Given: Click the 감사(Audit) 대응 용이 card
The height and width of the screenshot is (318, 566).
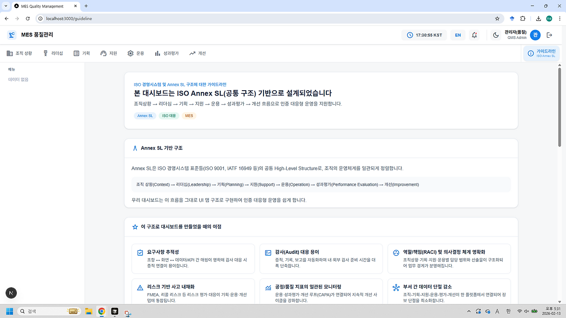Looking at the screenshot, I should click(321, 259).
